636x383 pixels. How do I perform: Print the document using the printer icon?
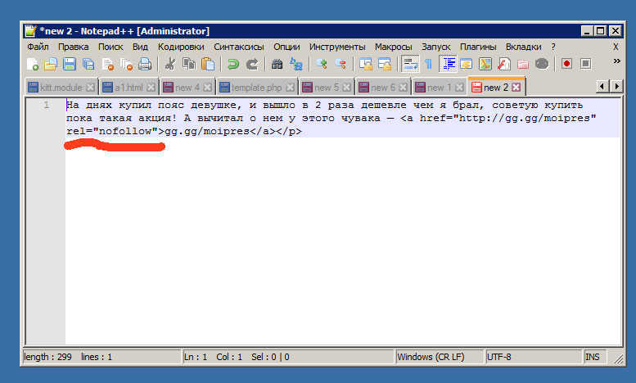tap(145, 64)
